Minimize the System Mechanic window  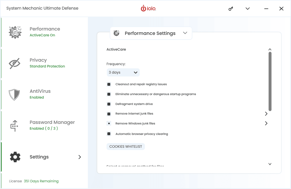[266, 9]
